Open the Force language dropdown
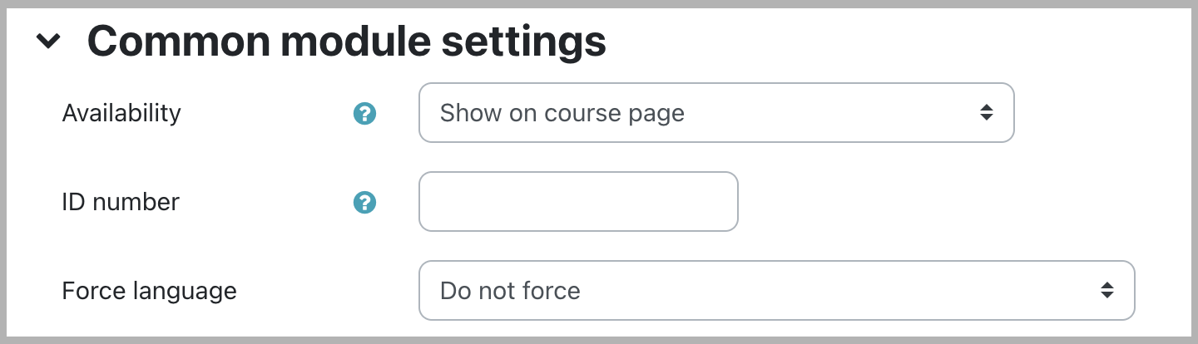Screen dimensions: 1198x344 click(776, 291)
